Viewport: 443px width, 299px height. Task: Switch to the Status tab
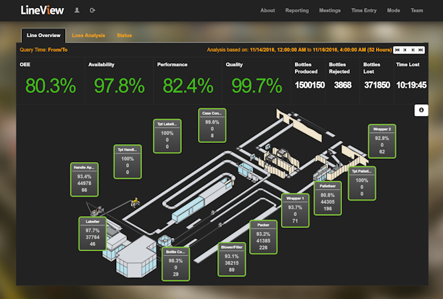click(124, 35)
